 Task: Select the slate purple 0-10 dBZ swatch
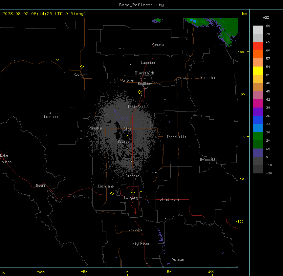258,153
